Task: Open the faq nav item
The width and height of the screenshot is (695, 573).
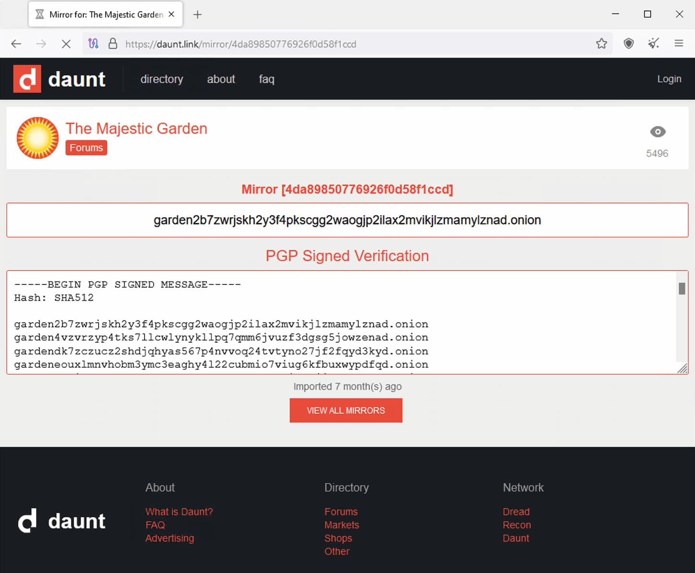Action: tap(266, 79)
